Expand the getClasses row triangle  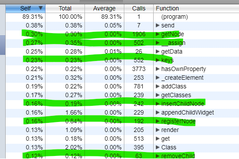coord(158,95)
